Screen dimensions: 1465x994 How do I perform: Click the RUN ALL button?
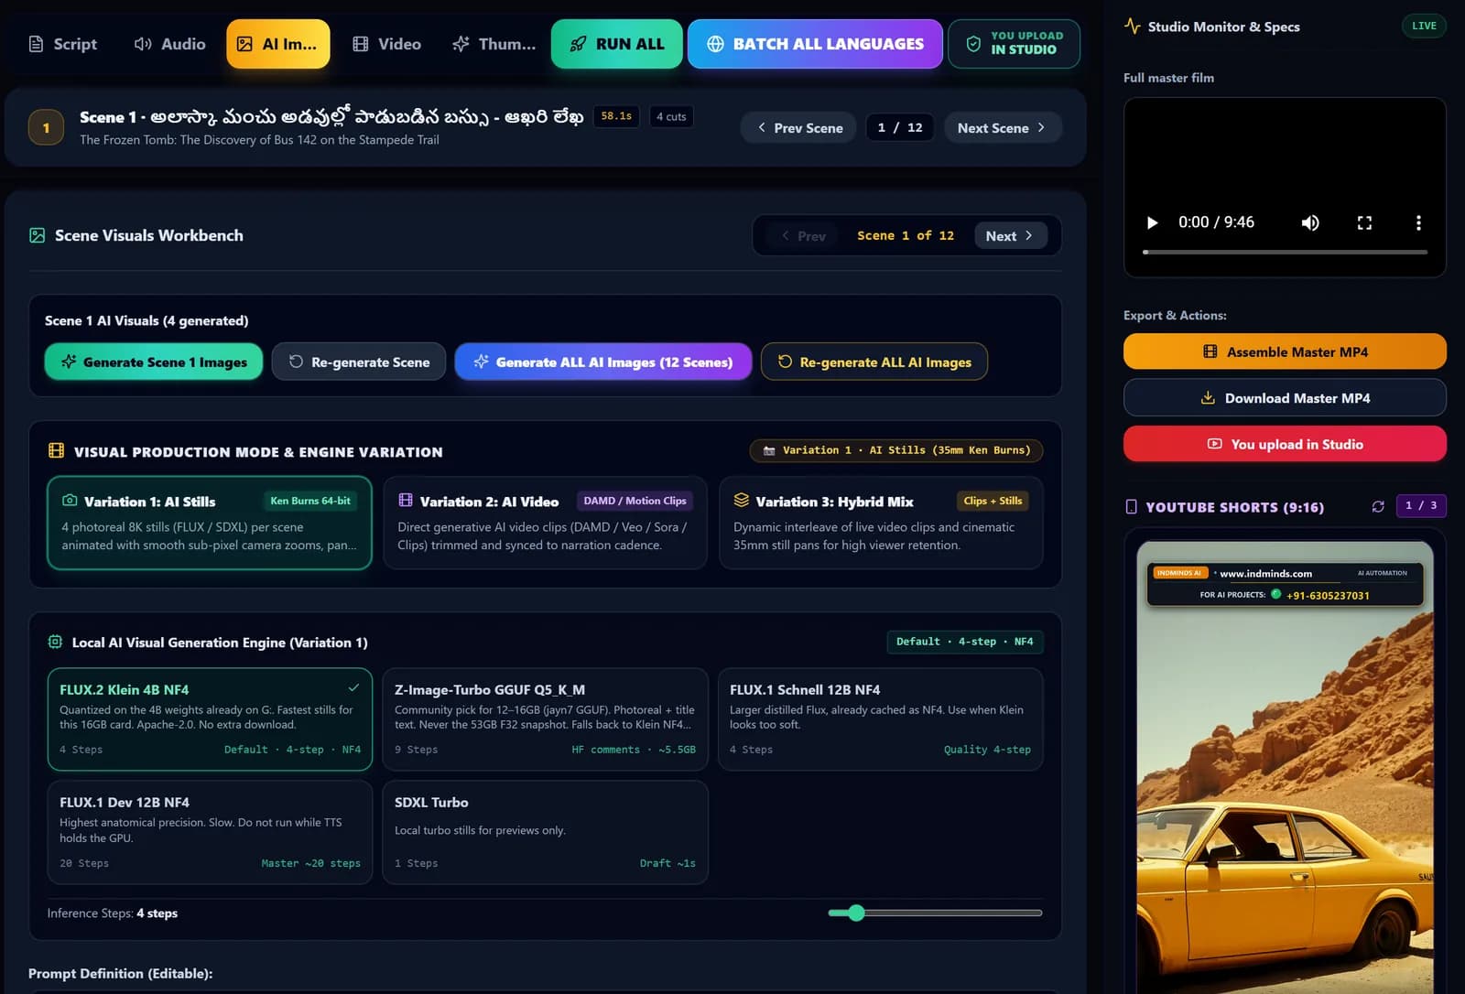point(616,44)
